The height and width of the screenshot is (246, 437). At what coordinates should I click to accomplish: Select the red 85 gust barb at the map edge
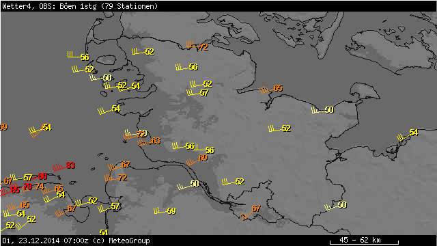click(x=10, y=191)
